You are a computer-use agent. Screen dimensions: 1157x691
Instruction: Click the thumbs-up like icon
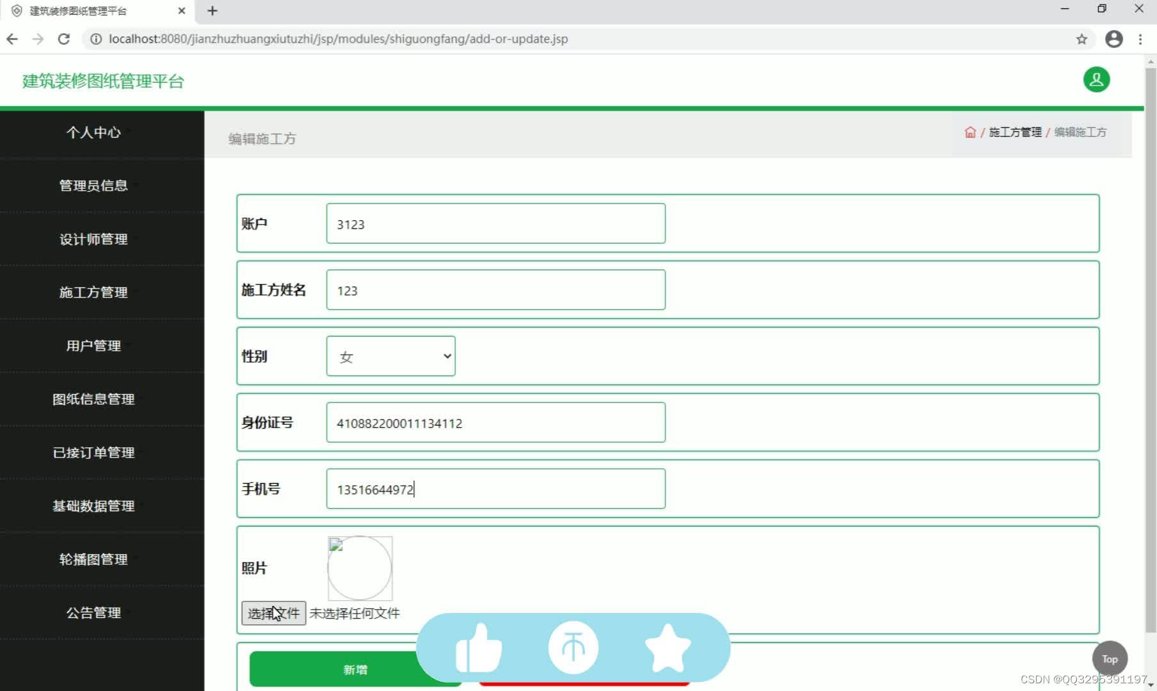pos(479,648)
